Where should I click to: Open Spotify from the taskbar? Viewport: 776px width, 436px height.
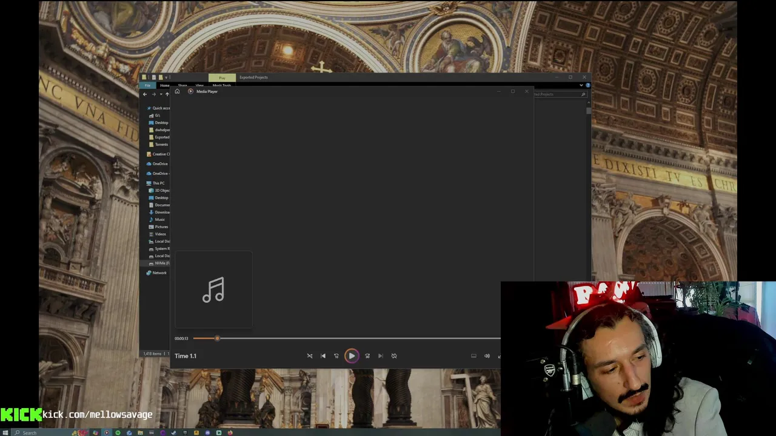tap(118, 432)
